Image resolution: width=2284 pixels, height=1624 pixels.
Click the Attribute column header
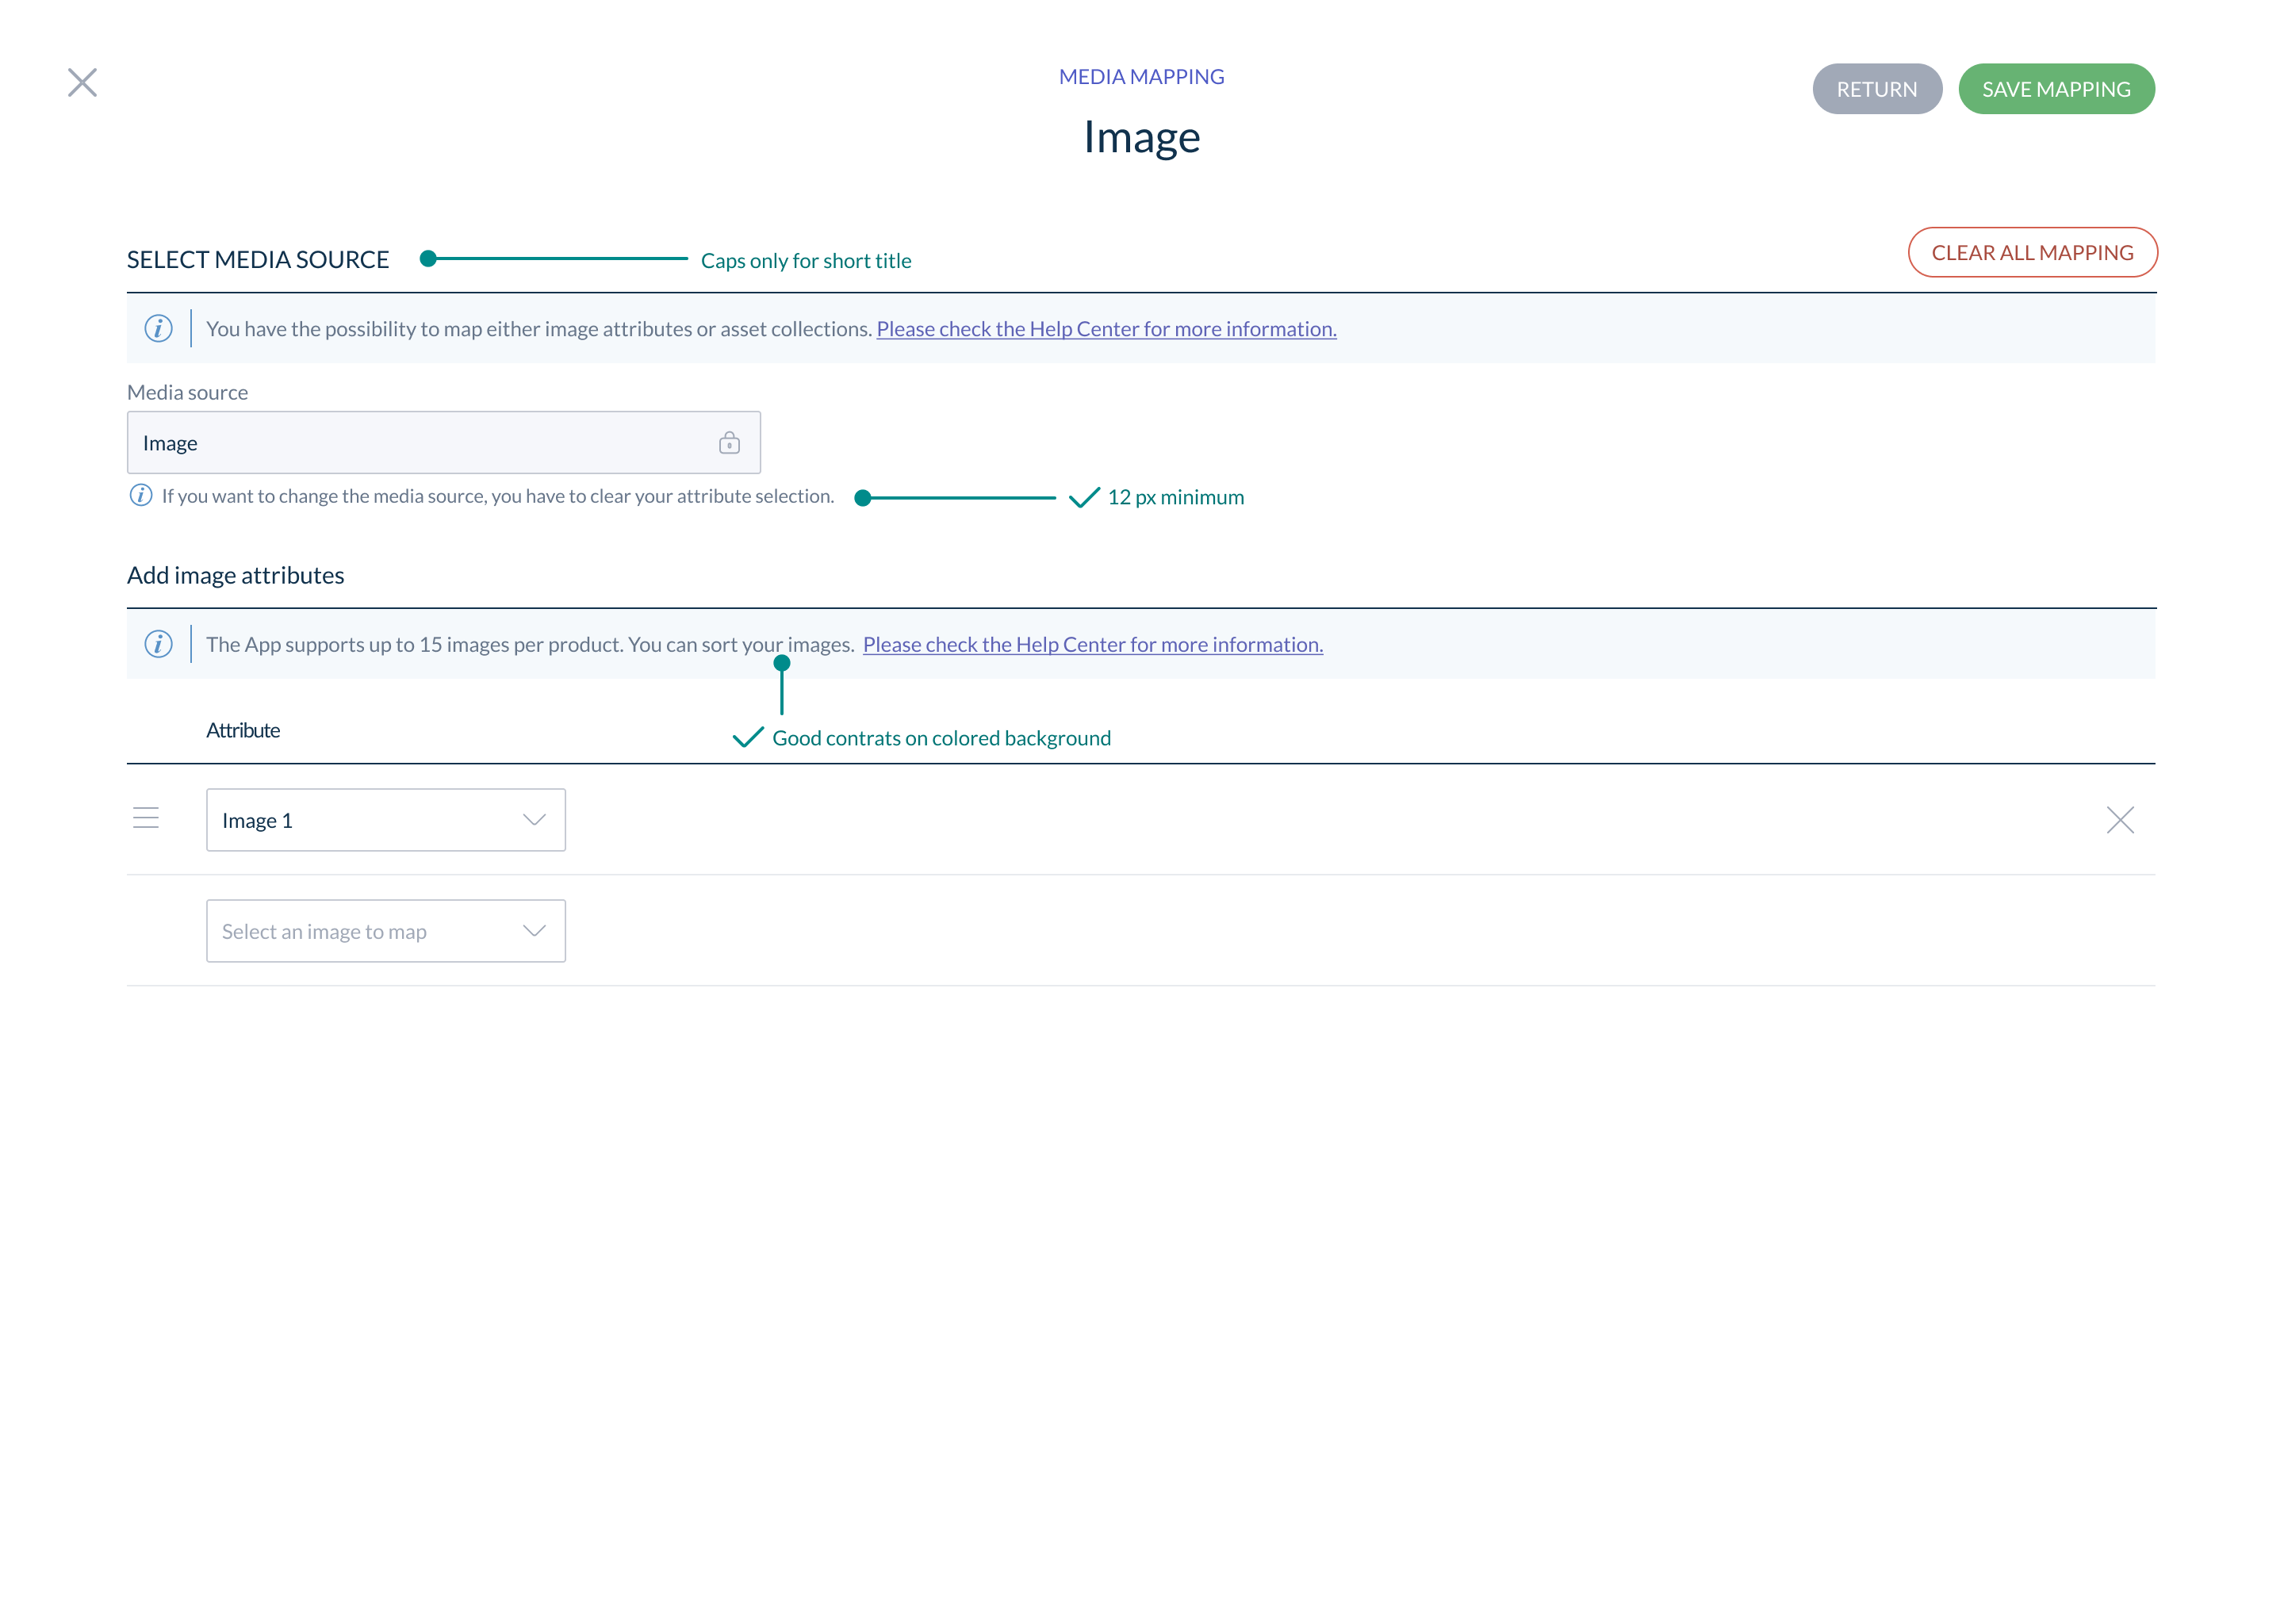[x=243, y=731]
